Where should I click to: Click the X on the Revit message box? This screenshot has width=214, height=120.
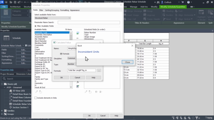coord(132,46)
